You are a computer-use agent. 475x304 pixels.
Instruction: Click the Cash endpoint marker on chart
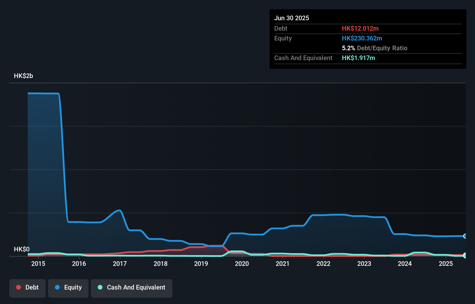(x=465, y=255)
